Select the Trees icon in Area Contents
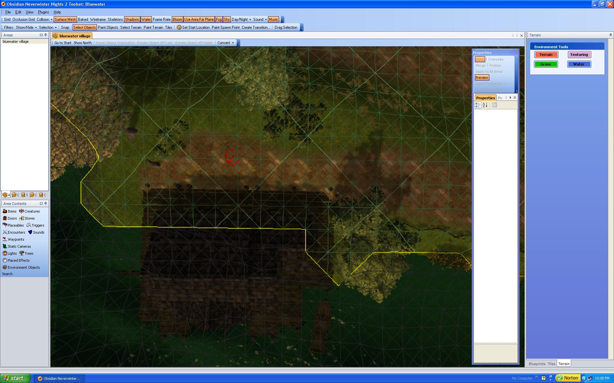 [x=22, y=253]
